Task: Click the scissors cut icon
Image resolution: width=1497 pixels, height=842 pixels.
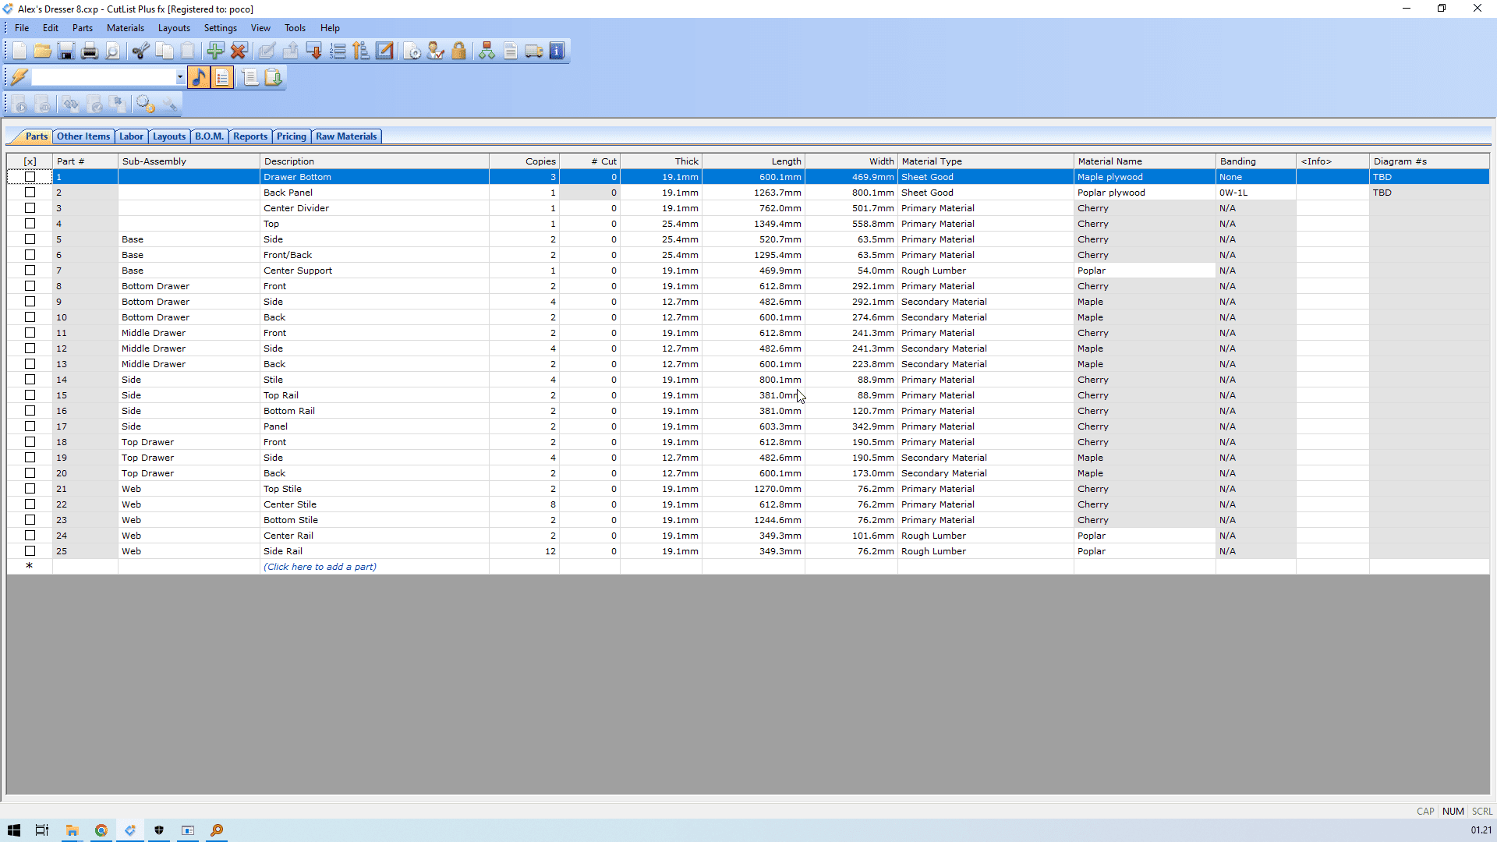Action: pyautogui.click(x=140, y=51)
